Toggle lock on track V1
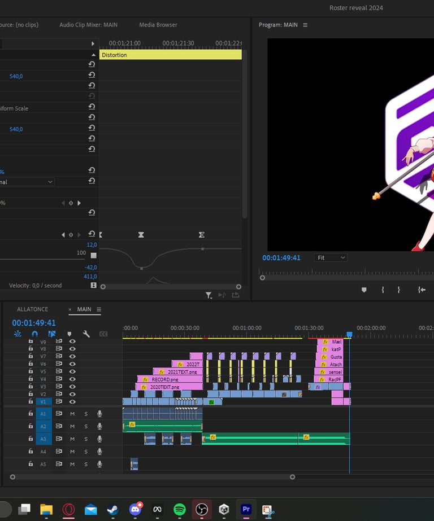This screenshot has width=434, height=521. pos(31,401)
